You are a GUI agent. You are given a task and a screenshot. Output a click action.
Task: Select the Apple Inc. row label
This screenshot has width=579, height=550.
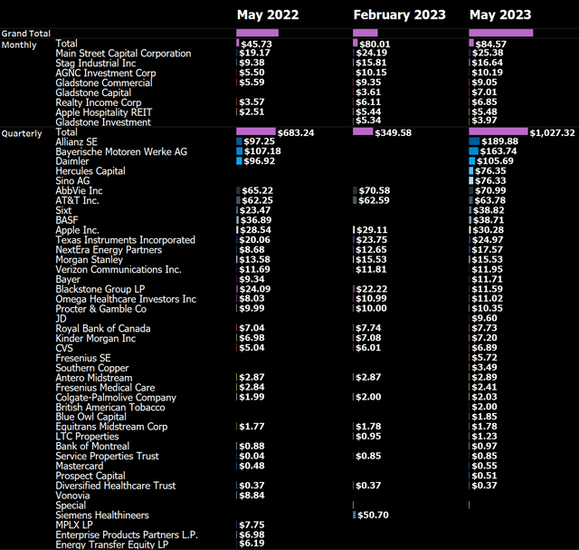(x=77, y=230)
